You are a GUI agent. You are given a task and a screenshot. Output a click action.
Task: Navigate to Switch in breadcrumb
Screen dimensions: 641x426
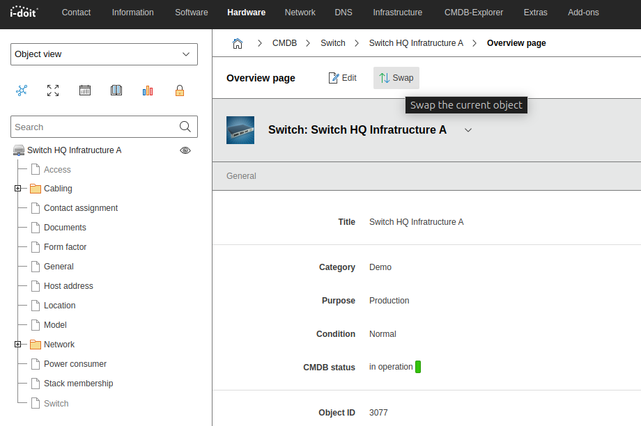(333, 43)
